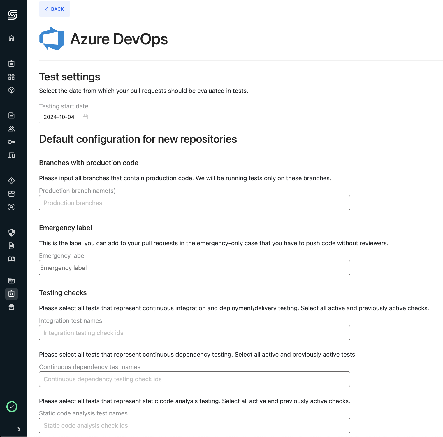Click the 'Integration test names' field label

[71, 321]
